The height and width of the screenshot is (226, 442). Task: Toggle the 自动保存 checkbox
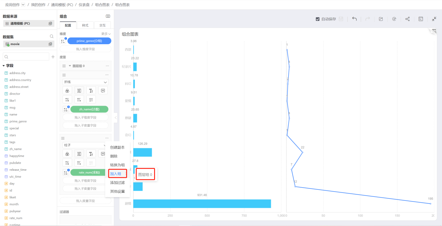tap(318, 19)
